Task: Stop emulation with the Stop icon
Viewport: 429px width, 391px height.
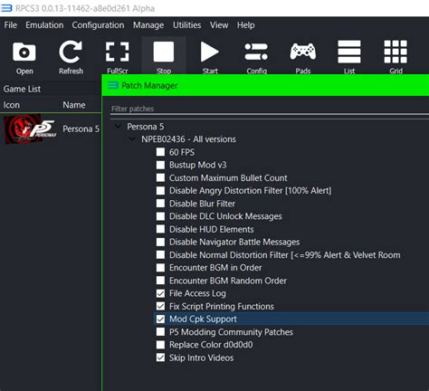Action: [x=164, y=52]
